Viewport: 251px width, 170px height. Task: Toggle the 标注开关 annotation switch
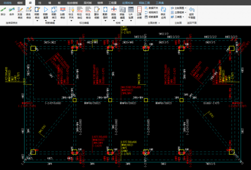coord(71,12)
